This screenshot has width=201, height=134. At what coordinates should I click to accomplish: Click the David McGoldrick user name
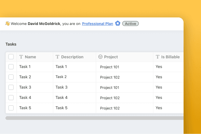(x=44, y=24)
